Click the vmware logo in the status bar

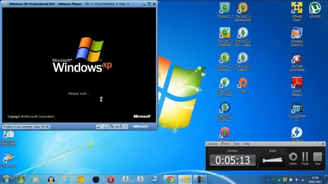point(140,126)
